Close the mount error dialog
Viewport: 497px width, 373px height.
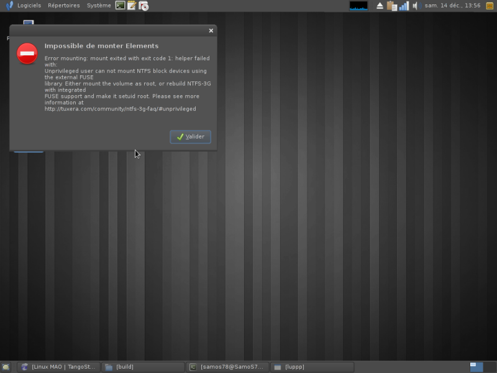(211, 30)
